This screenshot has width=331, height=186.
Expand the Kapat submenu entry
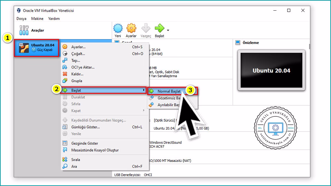coord(105,111)
